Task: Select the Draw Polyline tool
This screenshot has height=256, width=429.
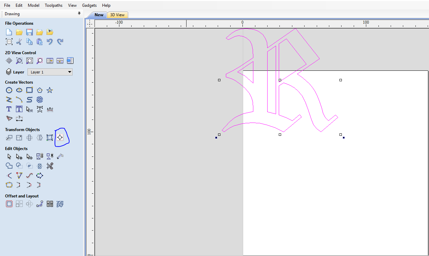Action: pos(9,100)
